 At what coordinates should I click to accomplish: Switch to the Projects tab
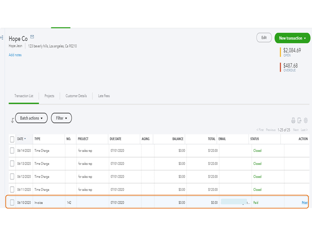[x=49, y=96]
